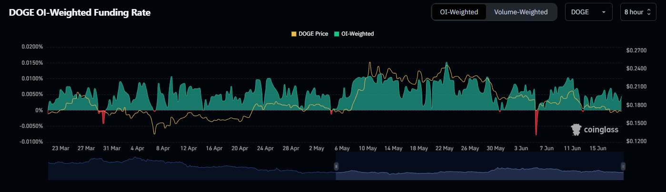666x192 pixels.
Task: Click the 22 May date label
Action: 445,148
